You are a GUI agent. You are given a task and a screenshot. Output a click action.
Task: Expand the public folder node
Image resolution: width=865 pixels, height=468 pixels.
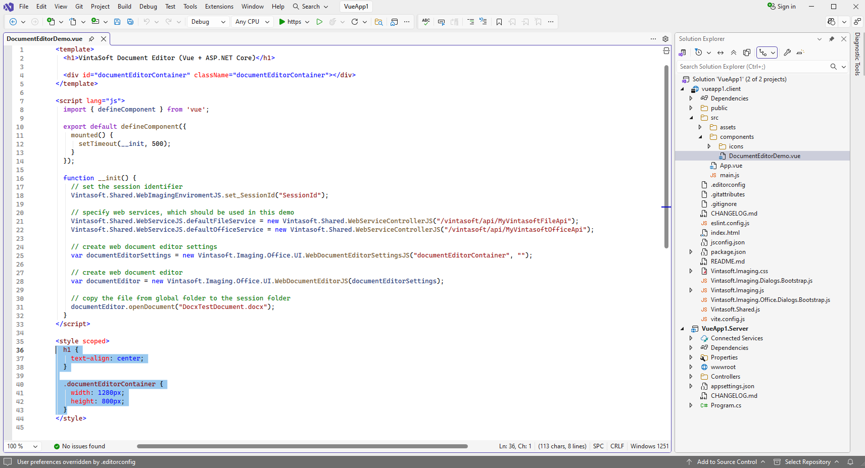[691, 108]
